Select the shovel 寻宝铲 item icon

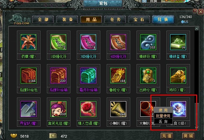tap(28, 109)
